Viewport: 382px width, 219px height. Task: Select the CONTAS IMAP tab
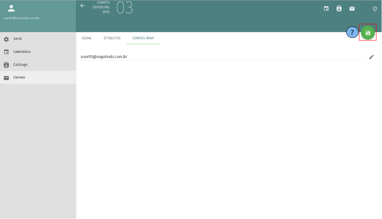click(143, 38)
